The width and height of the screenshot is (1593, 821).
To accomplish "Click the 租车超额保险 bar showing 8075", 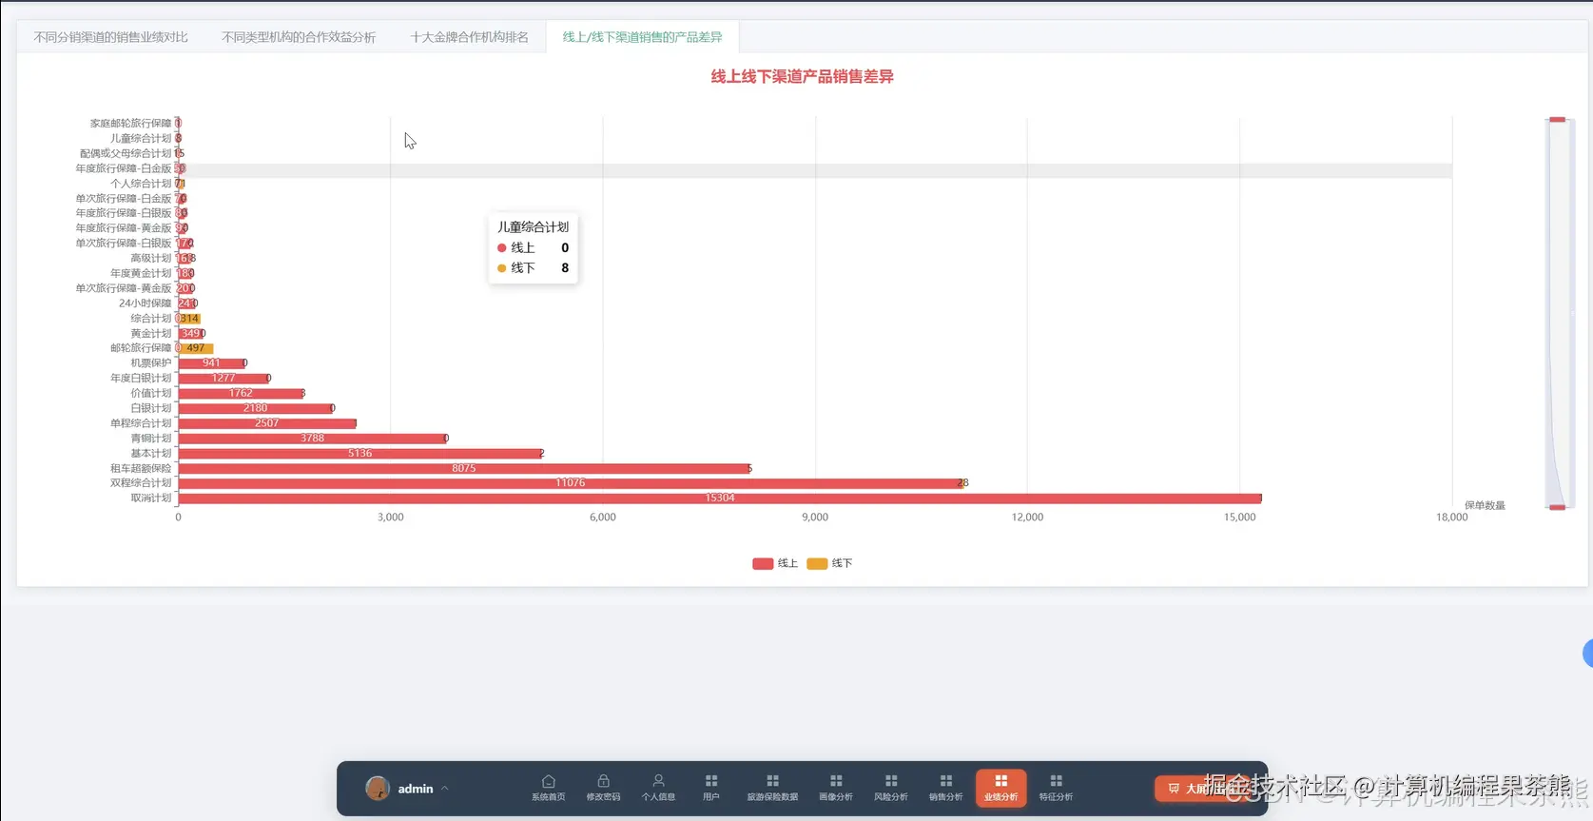I will (464, 468).
